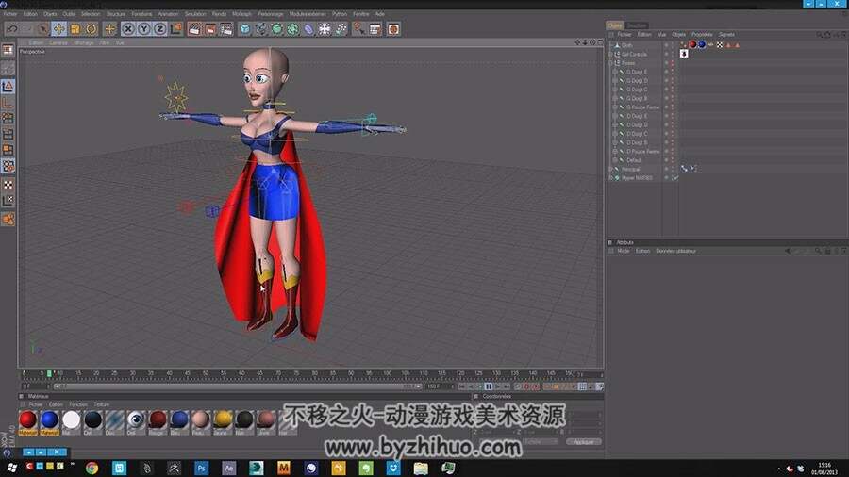Open the purple capsule deformer icon
The width and height of the screenshot is (849, 477).
click(308, 28)
